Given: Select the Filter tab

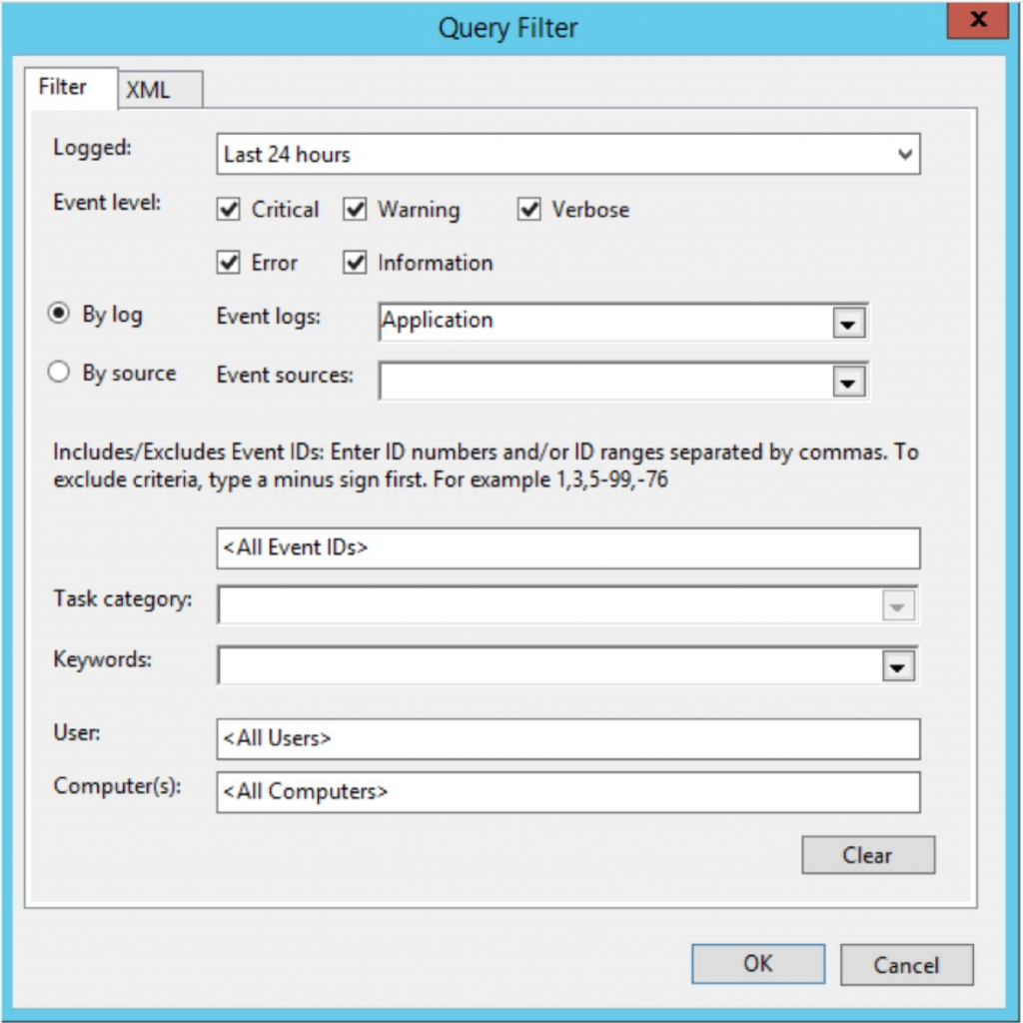Looking at the screenshot, I should click(64, 88).
